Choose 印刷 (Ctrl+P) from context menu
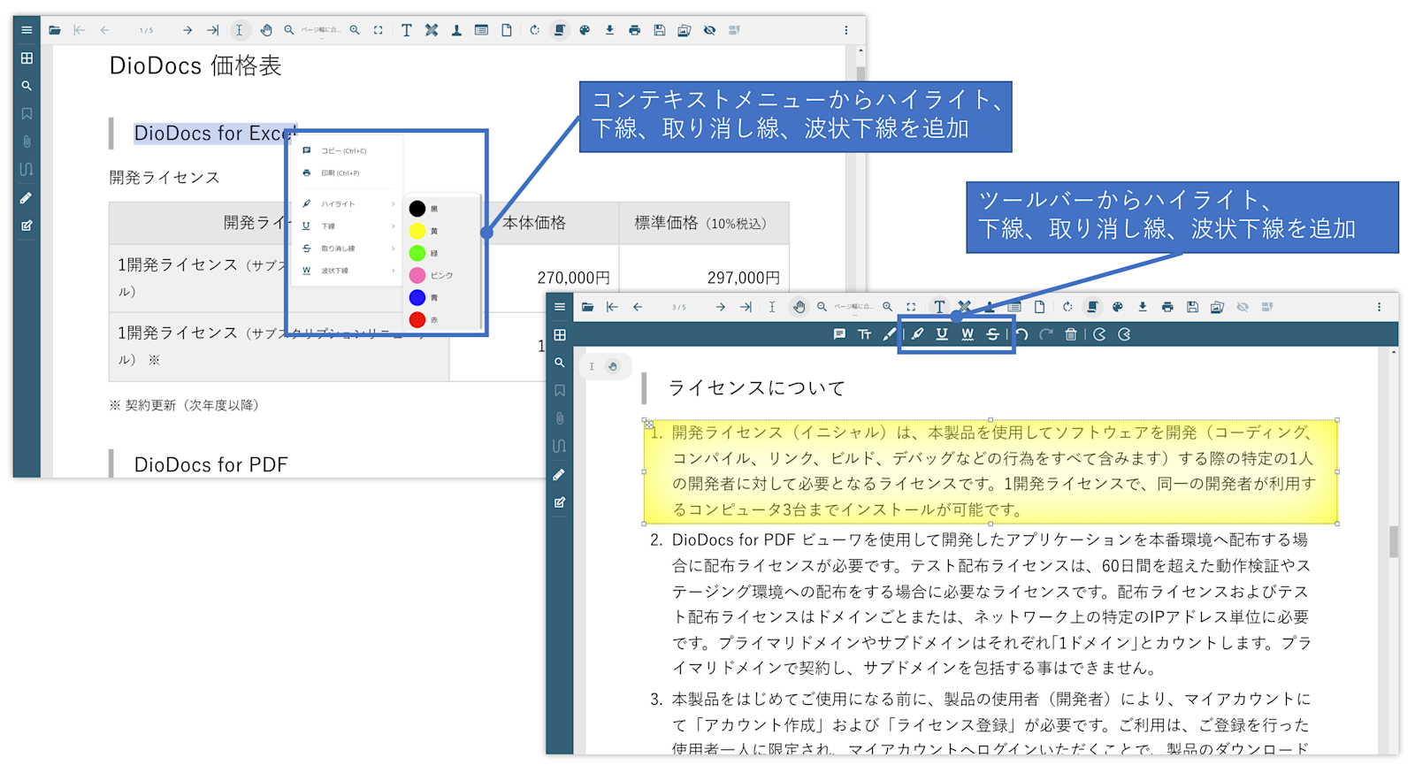Viewport: 1415px width, 773px height. click(346, 173)
